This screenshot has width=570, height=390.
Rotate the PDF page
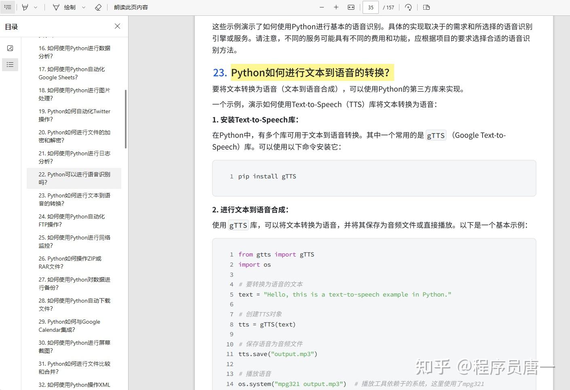[408, 7]
